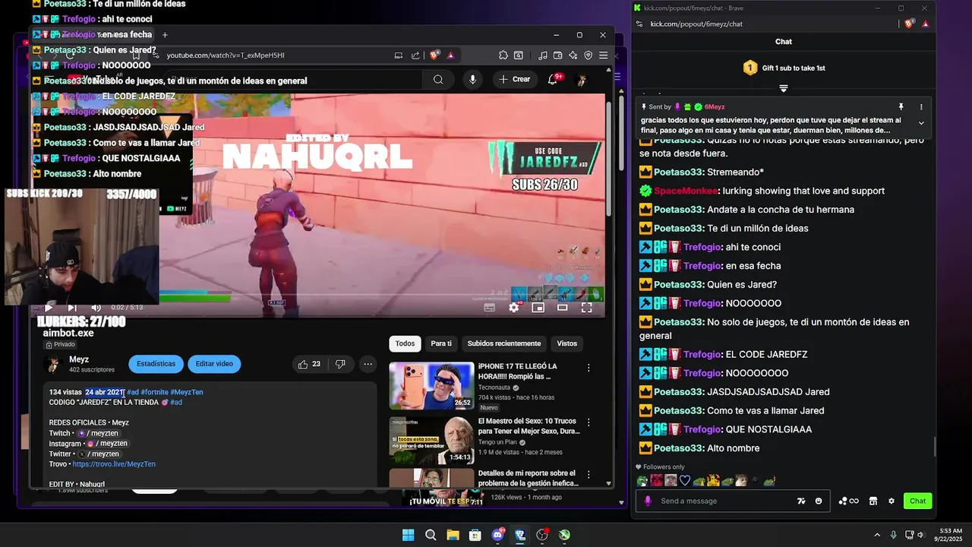Seek on the video progress bar
972x547 pixels.
click(319, 294)
